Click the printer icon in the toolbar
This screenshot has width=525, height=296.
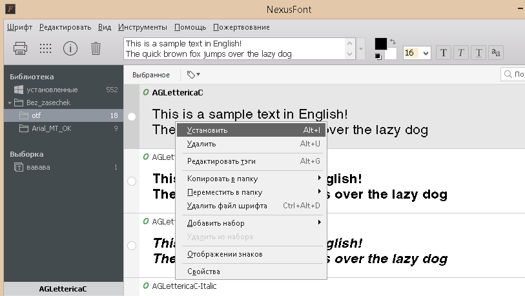(x=20, y=48)
